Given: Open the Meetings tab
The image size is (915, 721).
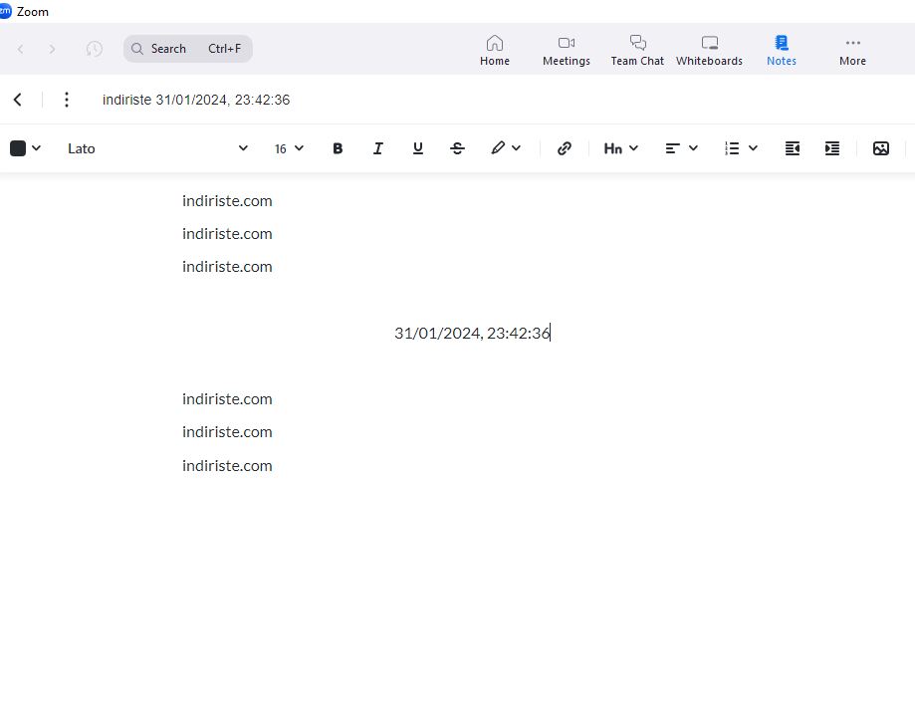Looking at the screenshot, I should [x=567, y=50].
